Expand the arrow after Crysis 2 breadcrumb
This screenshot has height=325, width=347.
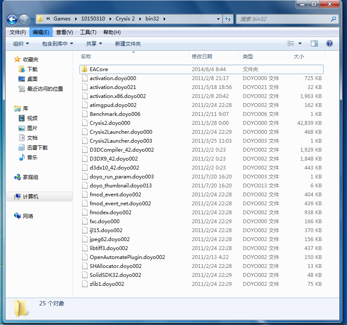click(140, 19)
